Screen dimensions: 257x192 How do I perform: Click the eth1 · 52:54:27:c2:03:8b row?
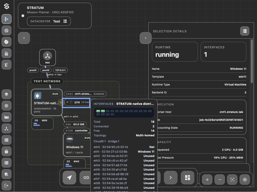(124, 152)
